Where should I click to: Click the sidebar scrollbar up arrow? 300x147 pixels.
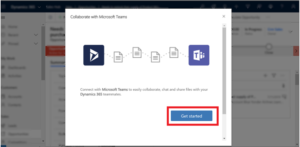43,25
